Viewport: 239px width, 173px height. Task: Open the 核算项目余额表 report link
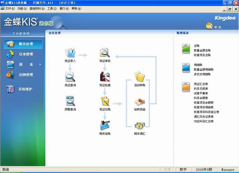(x=204, y=103)
